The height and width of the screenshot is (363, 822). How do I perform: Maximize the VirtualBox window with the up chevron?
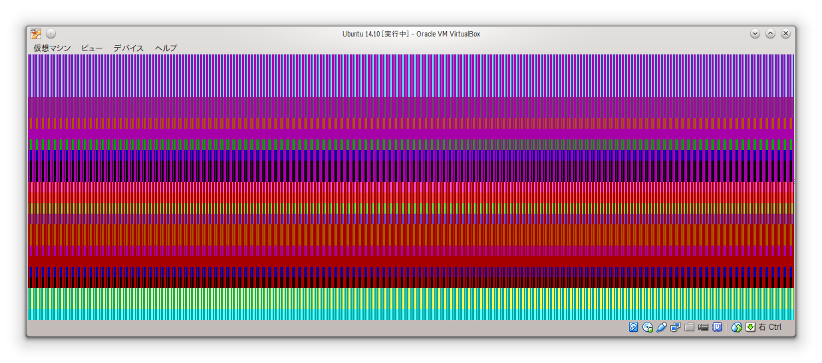pos(770,34)
